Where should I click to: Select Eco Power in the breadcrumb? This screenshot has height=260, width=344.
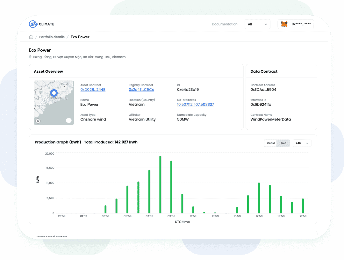pyautogui.click(x=80, y=37)
